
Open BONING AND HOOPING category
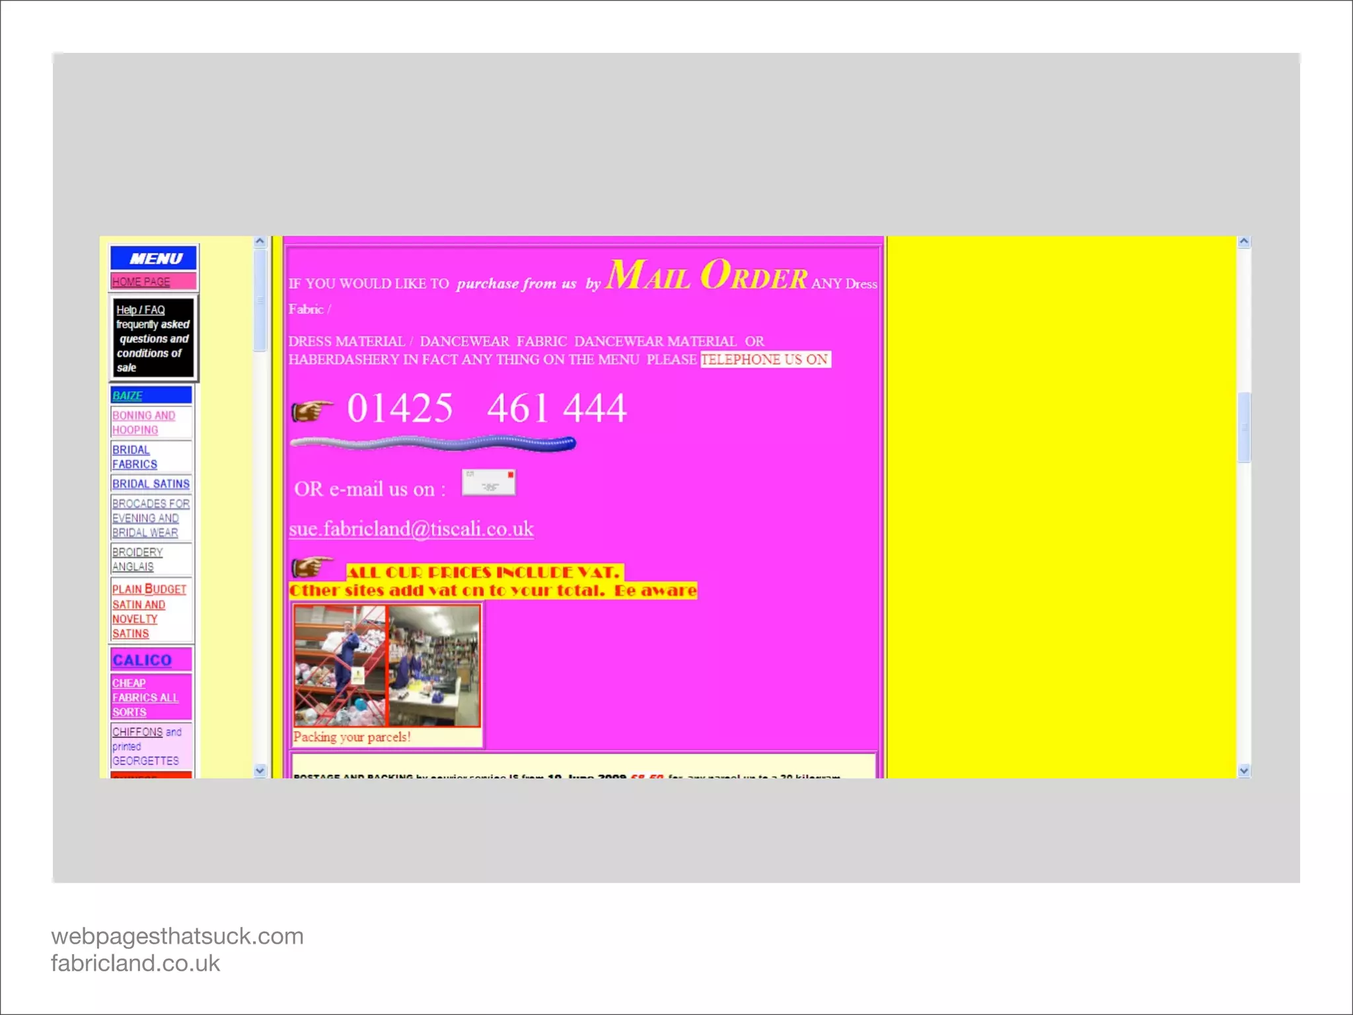143,422
